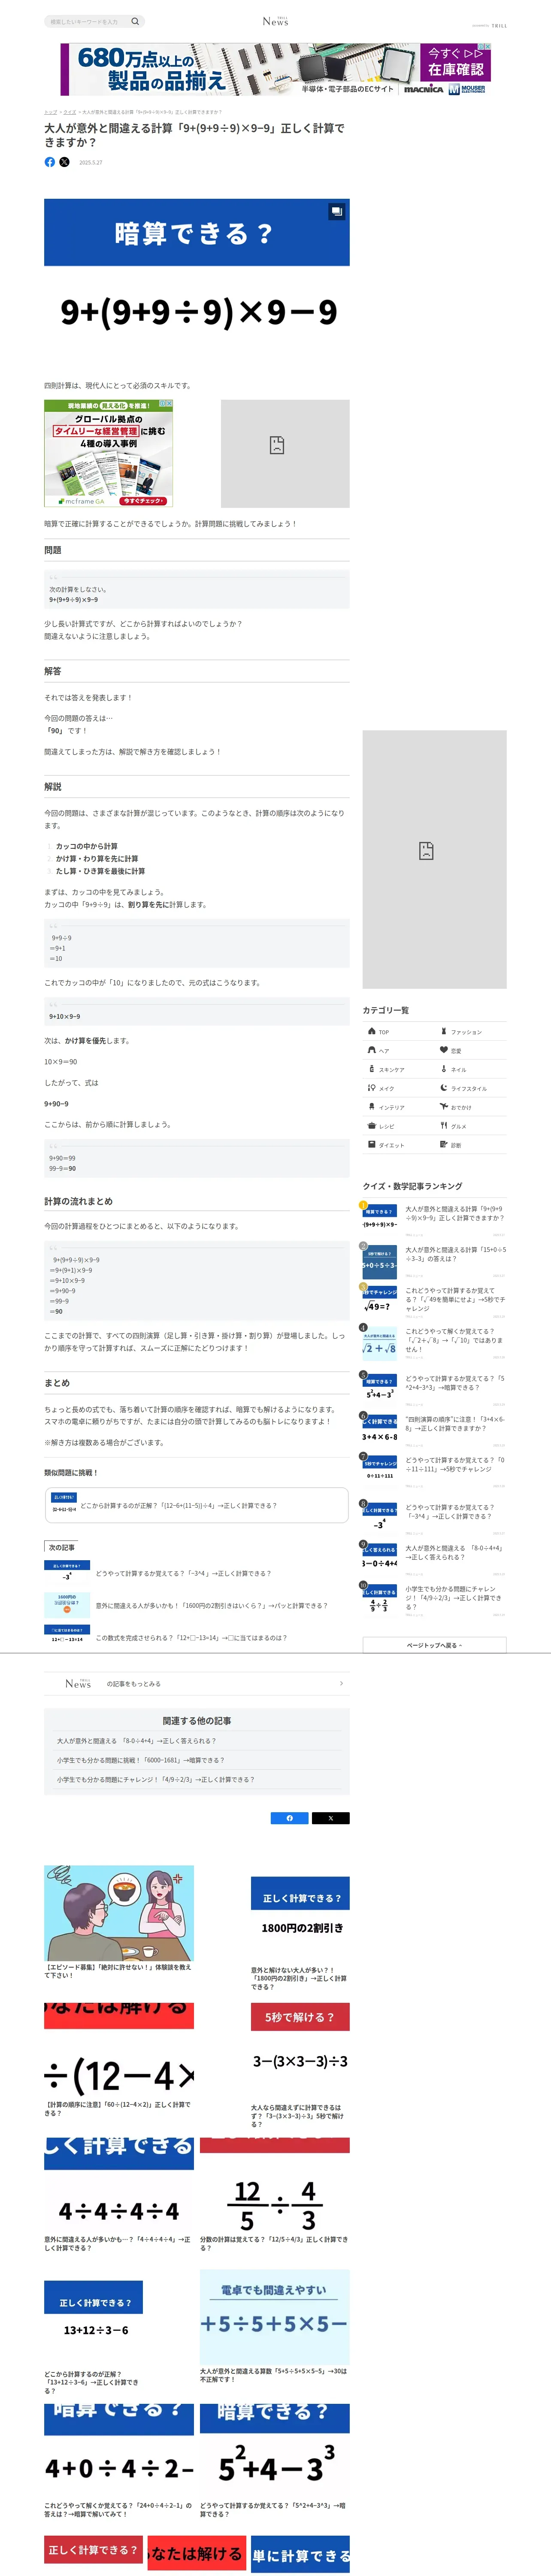
Task: Click the breadcrumb クイズ link
Action: (70, 112)
